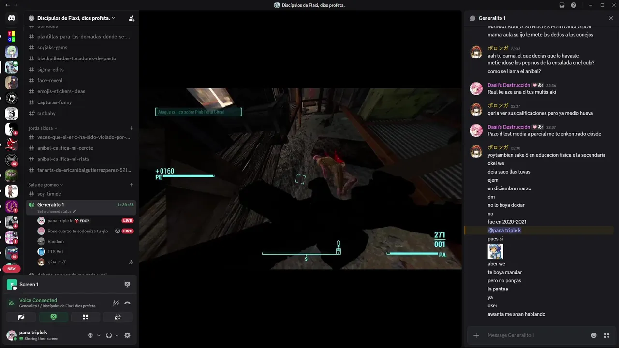Set a channel status link
Viewport: 619px width, 348px height.
57,212
